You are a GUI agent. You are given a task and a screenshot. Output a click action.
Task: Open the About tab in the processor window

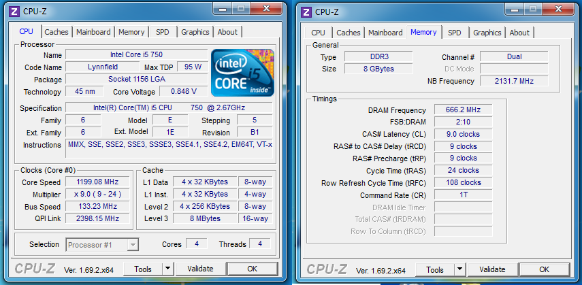click(227, 32)
